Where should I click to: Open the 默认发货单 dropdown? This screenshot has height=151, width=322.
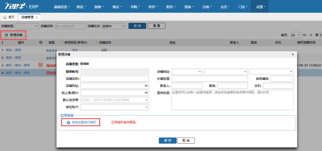pyautogui.click(x=115, y=100)
